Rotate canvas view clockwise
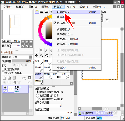The image size is (125, 121). click(27, 46)
